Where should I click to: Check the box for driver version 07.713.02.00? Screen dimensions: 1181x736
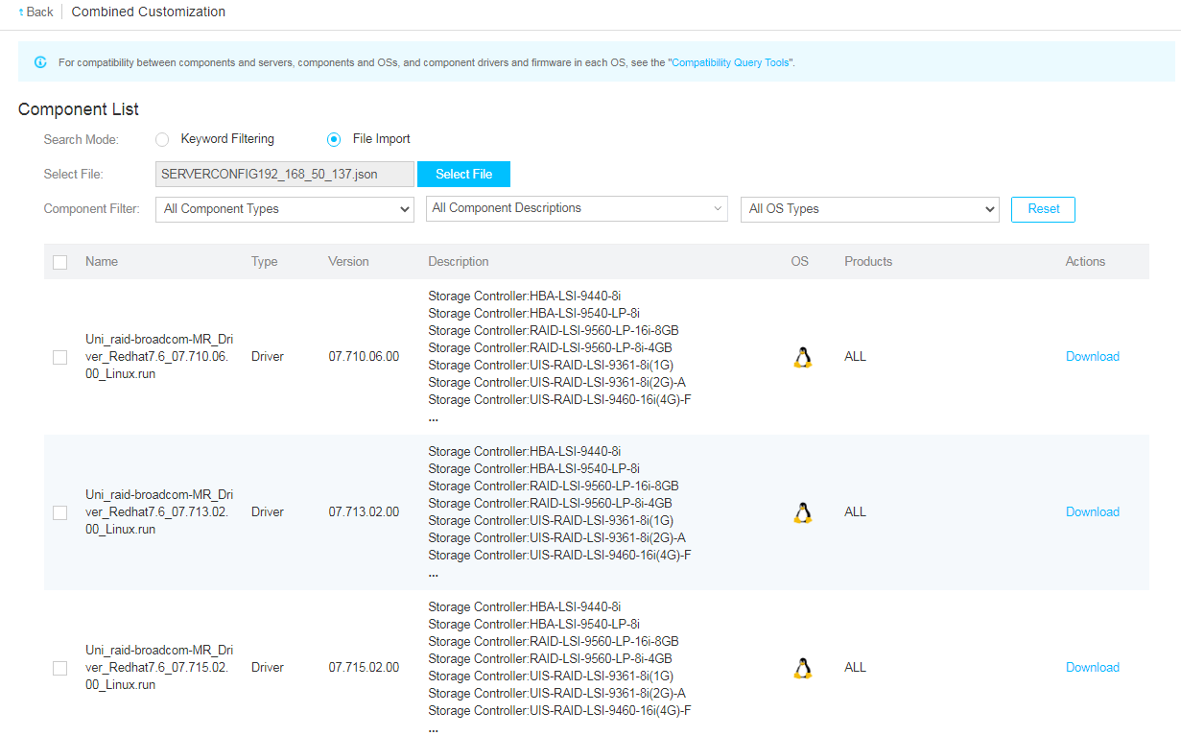59,512
